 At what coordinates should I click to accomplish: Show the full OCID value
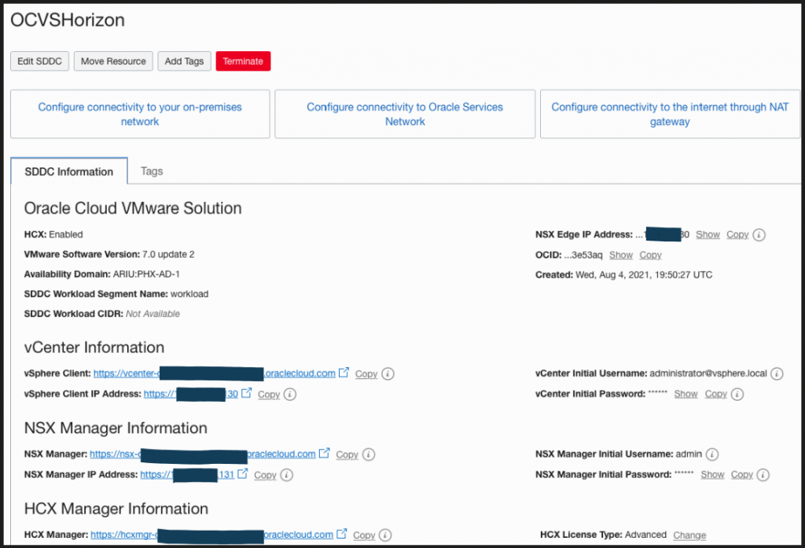click(x=620, y=256)
